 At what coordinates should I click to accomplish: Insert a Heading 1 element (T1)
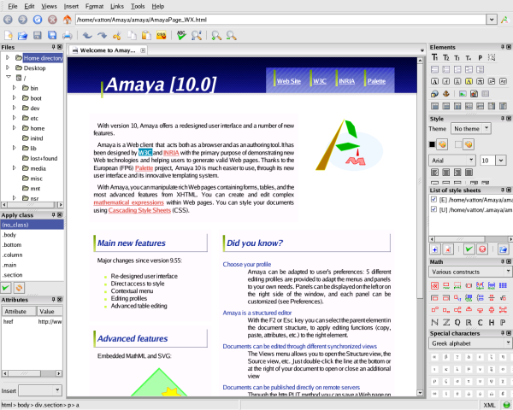coord(434,57)
